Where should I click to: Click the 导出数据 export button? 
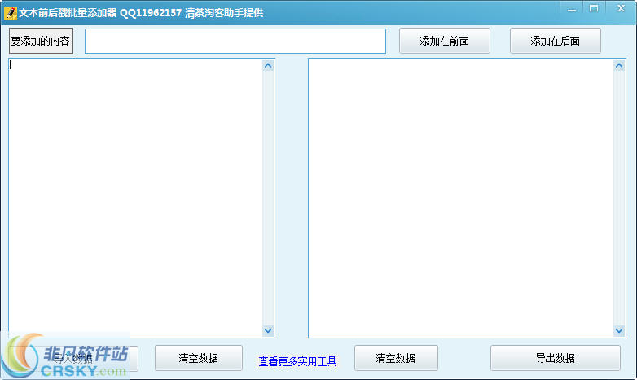tap(556, 358)
